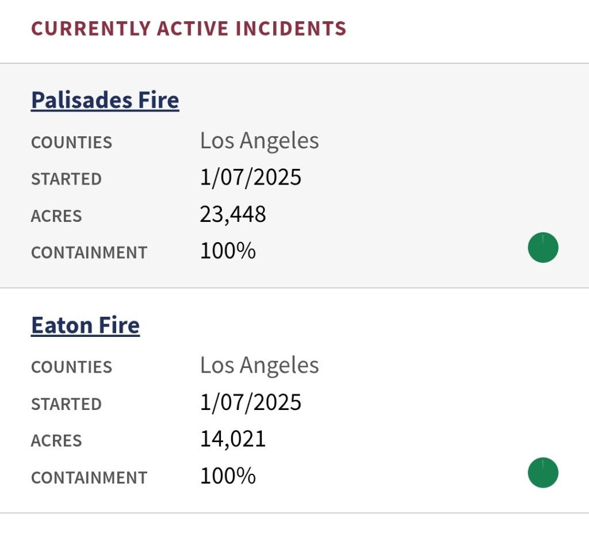Click the Palisades Fire 100% containment value
The image size is (589, 537).
228,251
